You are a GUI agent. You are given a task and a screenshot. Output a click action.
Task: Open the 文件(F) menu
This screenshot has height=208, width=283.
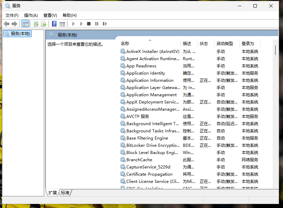pyautogui.click(x=12, y=15)
